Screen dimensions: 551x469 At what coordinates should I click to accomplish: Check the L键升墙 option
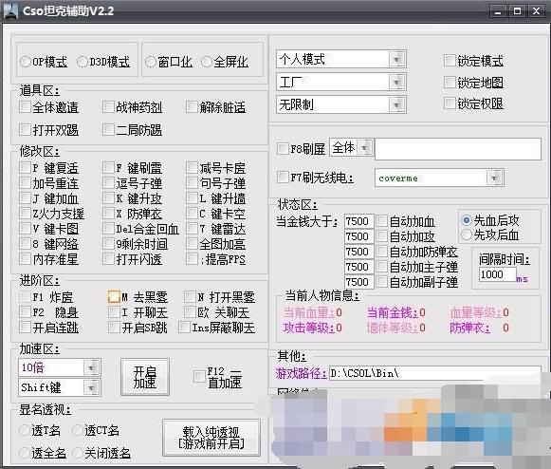pyautogui.click(x=192, y=198)
